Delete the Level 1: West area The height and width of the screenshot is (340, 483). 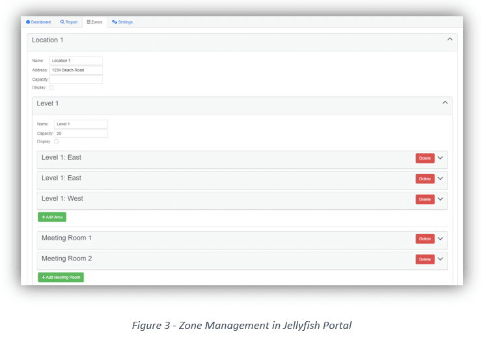pyautogui.click(x=424, y=199)
